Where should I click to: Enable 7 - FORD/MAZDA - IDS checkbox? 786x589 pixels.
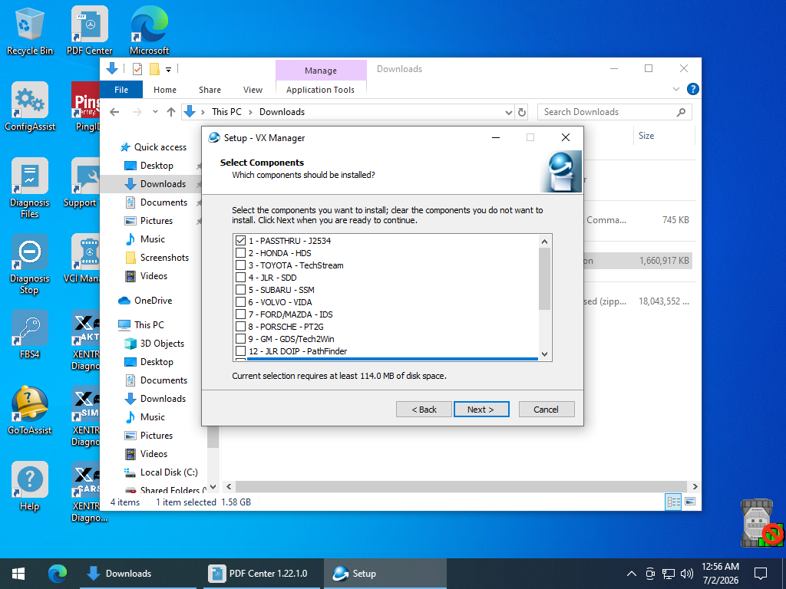(240, 314)
